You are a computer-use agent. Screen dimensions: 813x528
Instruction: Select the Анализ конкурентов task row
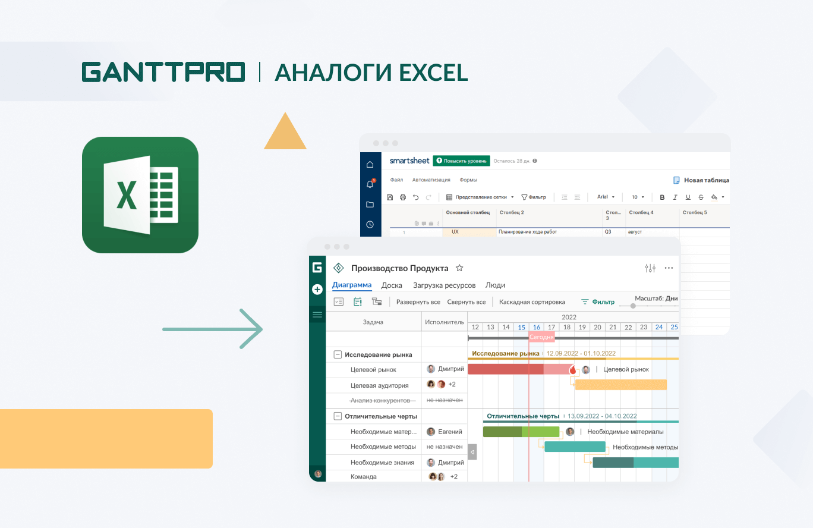(396, 401)
